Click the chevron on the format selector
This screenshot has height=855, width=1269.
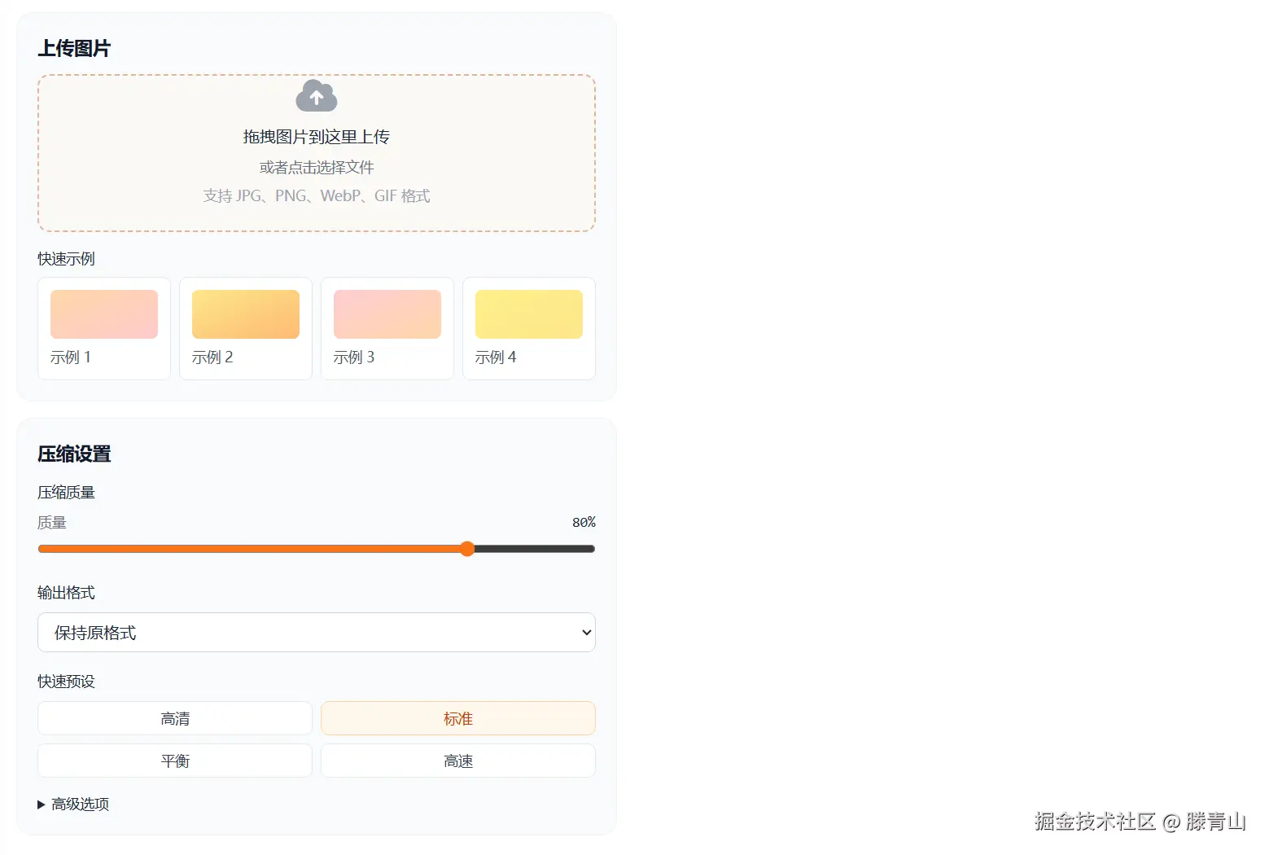584,632
